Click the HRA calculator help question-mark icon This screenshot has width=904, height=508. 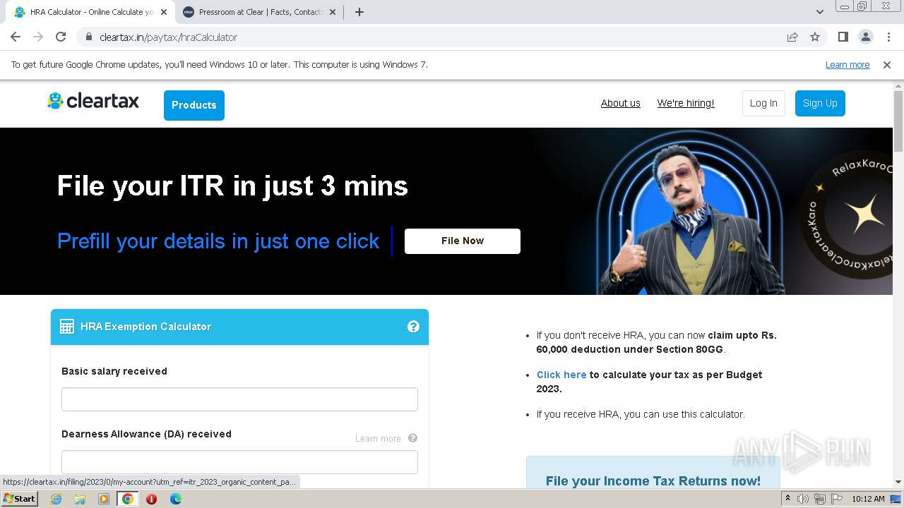pos(413,327)
